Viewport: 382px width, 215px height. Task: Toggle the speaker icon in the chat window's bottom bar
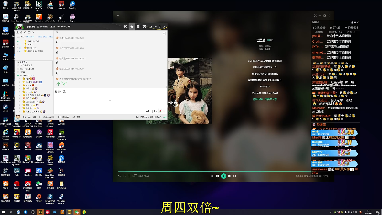(x=24, y=117)
